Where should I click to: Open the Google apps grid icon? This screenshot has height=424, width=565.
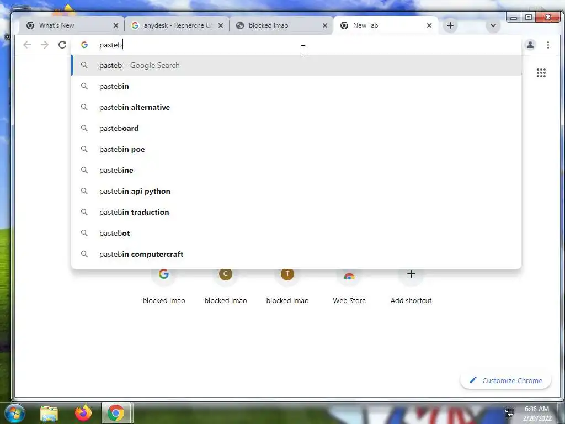541,73
